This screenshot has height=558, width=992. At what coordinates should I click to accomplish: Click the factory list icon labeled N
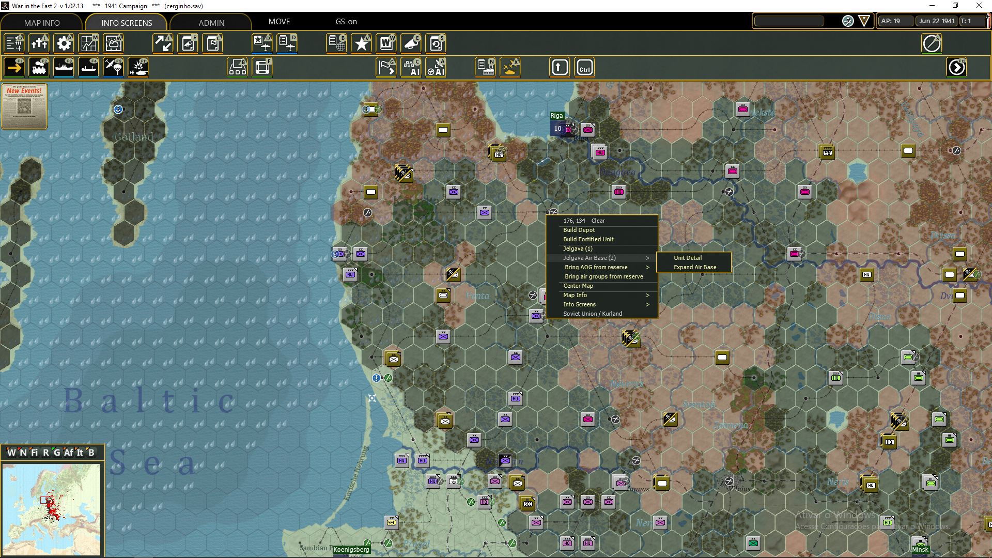coord(486,68)
